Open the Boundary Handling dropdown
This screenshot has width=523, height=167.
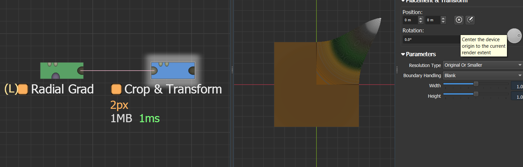[482, 75]
